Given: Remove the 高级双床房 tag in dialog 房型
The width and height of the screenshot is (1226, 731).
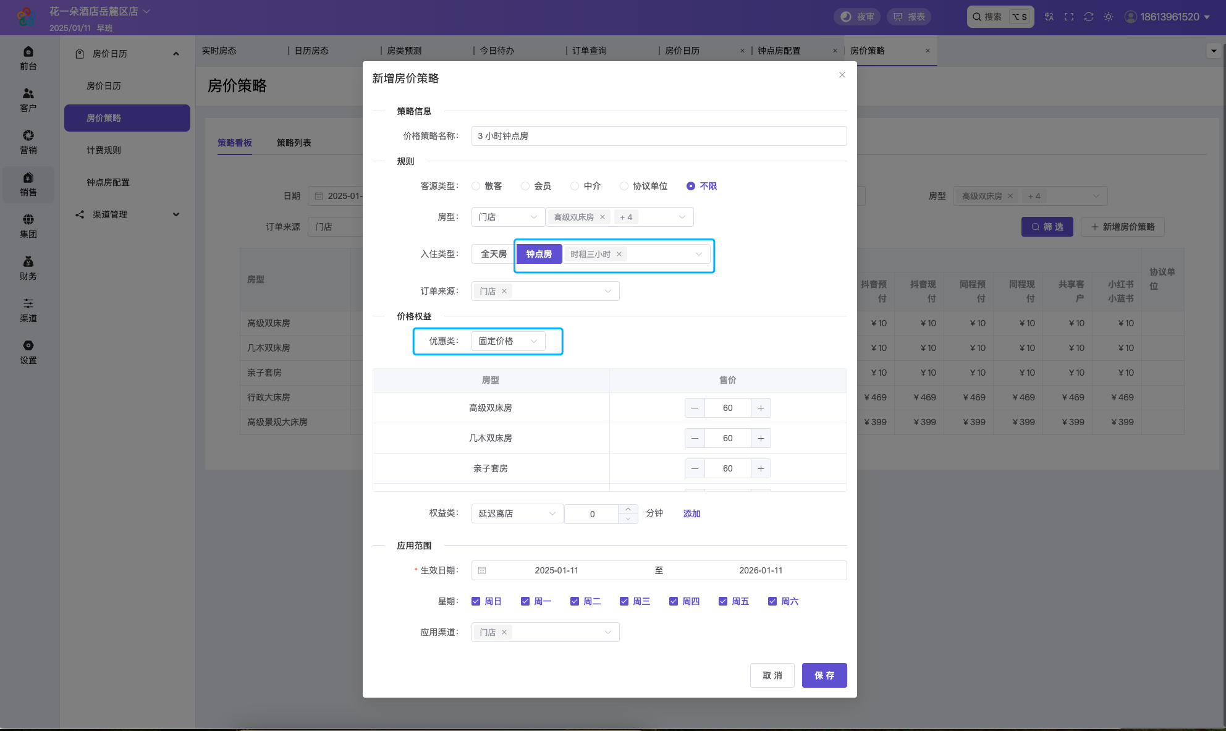Looking at the screenshot, I should click(x=602, y=217).
